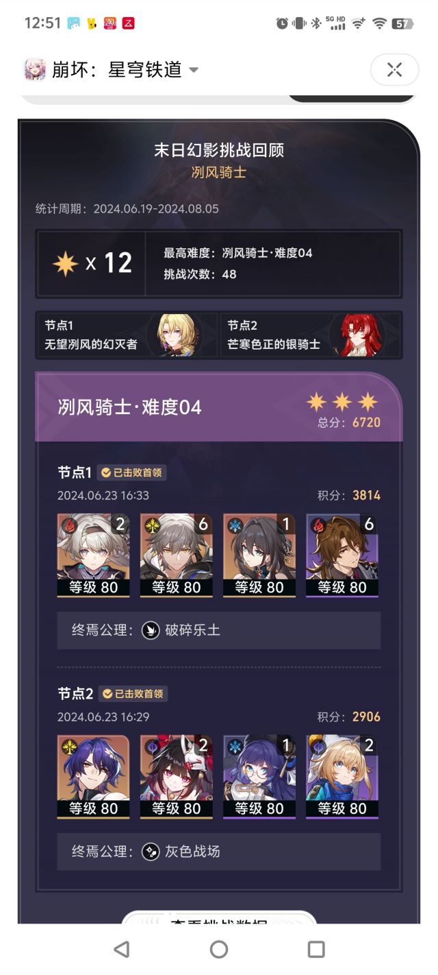Open the blonde character portrait in 节点2
438x975 pixels.
[x=342, y=776]
